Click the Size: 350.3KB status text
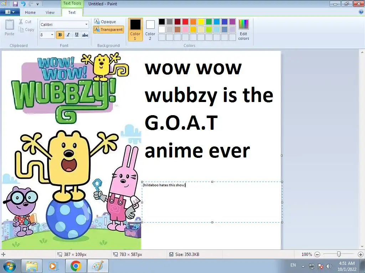This screenshot has width=365, height=273. click(187, 255)
